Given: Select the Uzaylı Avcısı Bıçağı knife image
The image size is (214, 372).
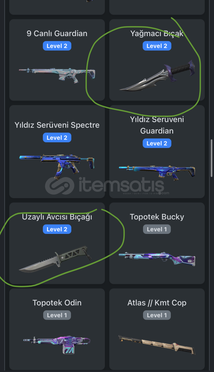Looking at the screenshot, I should (55, 259).
